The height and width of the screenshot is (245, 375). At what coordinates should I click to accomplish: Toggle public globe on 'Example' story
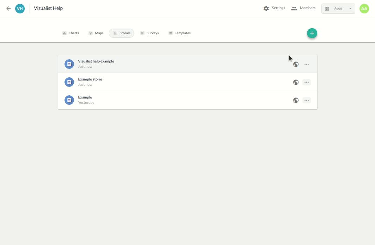[x=296, y=100]
